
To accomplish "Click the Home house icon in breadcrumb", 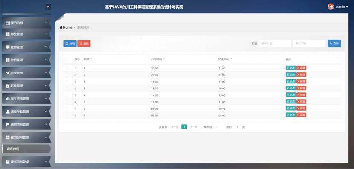I will (61, 27).
